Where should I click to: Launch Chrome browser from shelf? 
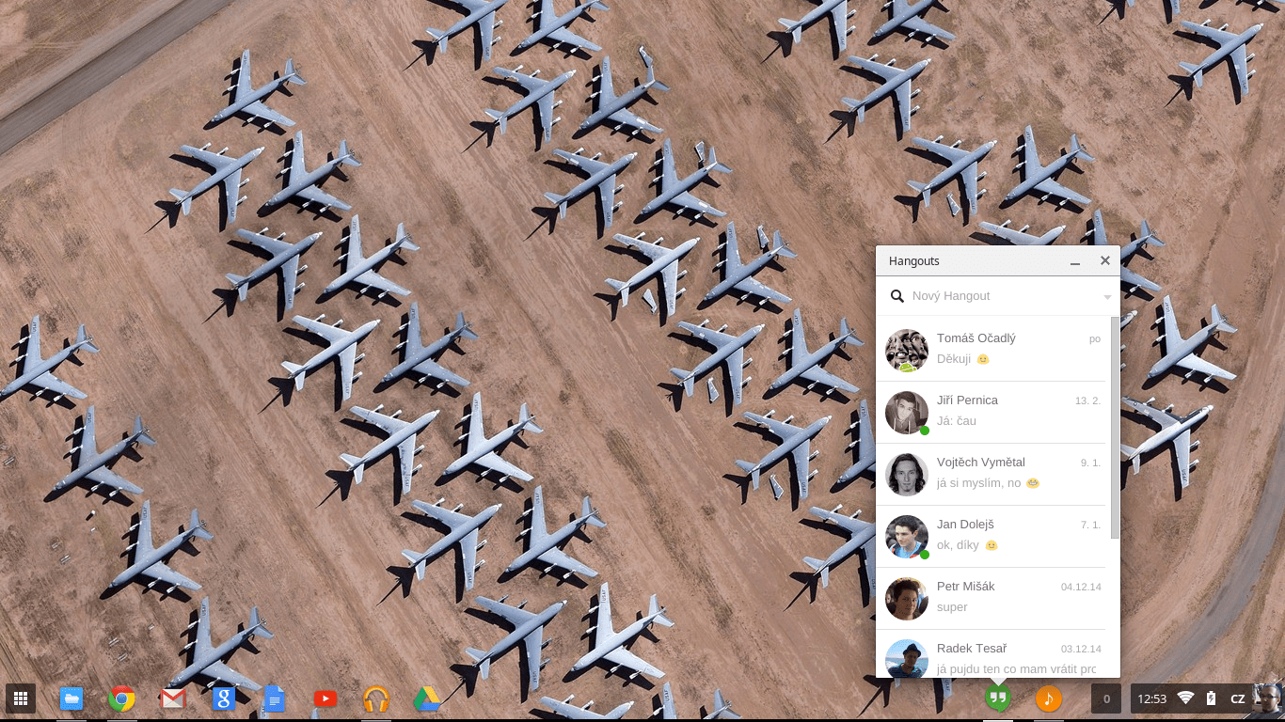[x=121, y=698]
